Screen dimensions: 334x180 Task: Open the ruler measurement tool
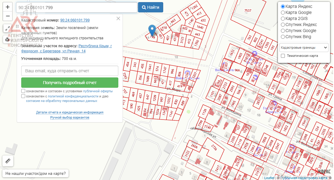(8, 161)
